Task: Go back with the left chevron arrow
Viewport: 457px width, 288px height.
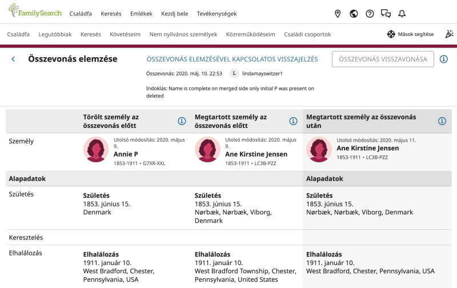Action: coord(13,59)
